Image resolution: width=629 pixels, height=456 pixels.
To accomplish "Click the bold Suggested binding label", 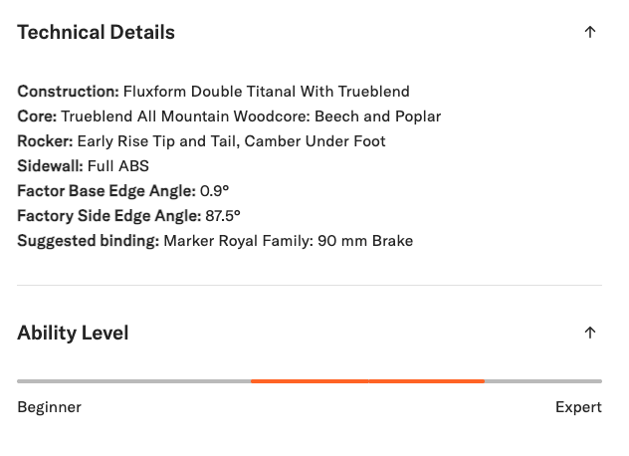I will [x=88, y=240].
